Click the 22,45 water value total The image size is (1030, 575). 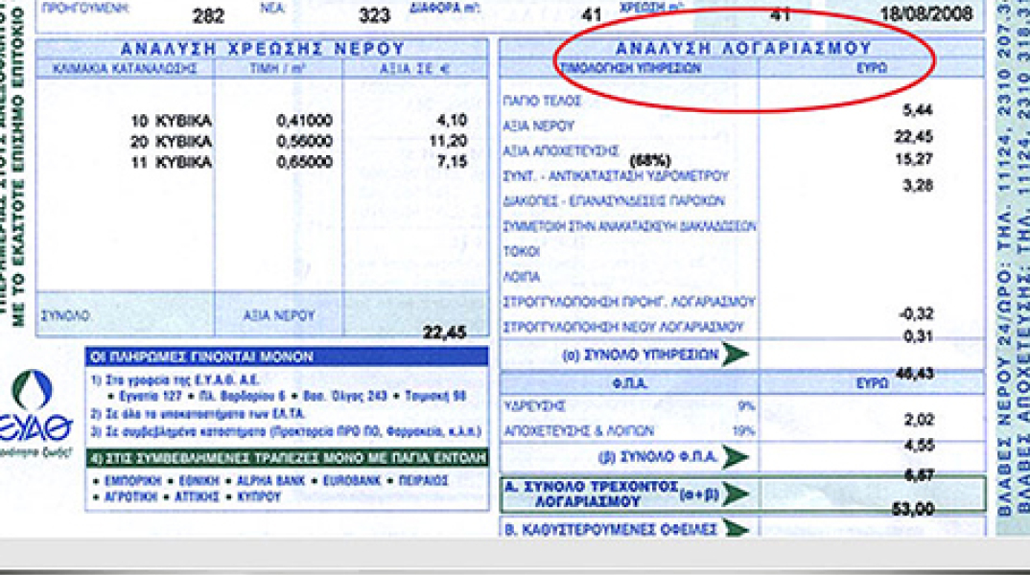(x=444, y=333)
